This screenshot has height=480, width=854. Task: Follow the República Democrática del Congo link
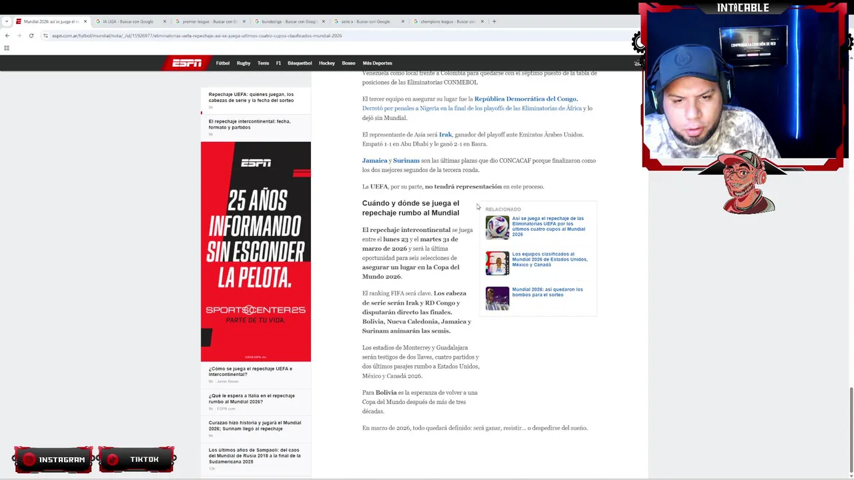[x=526, y=99]
